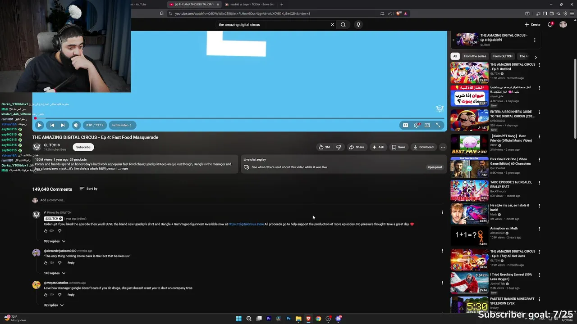This screenshot has width=577, height=324.
Task: Dislike alexanderjackson9239's comment
Action: pos(60,263)
